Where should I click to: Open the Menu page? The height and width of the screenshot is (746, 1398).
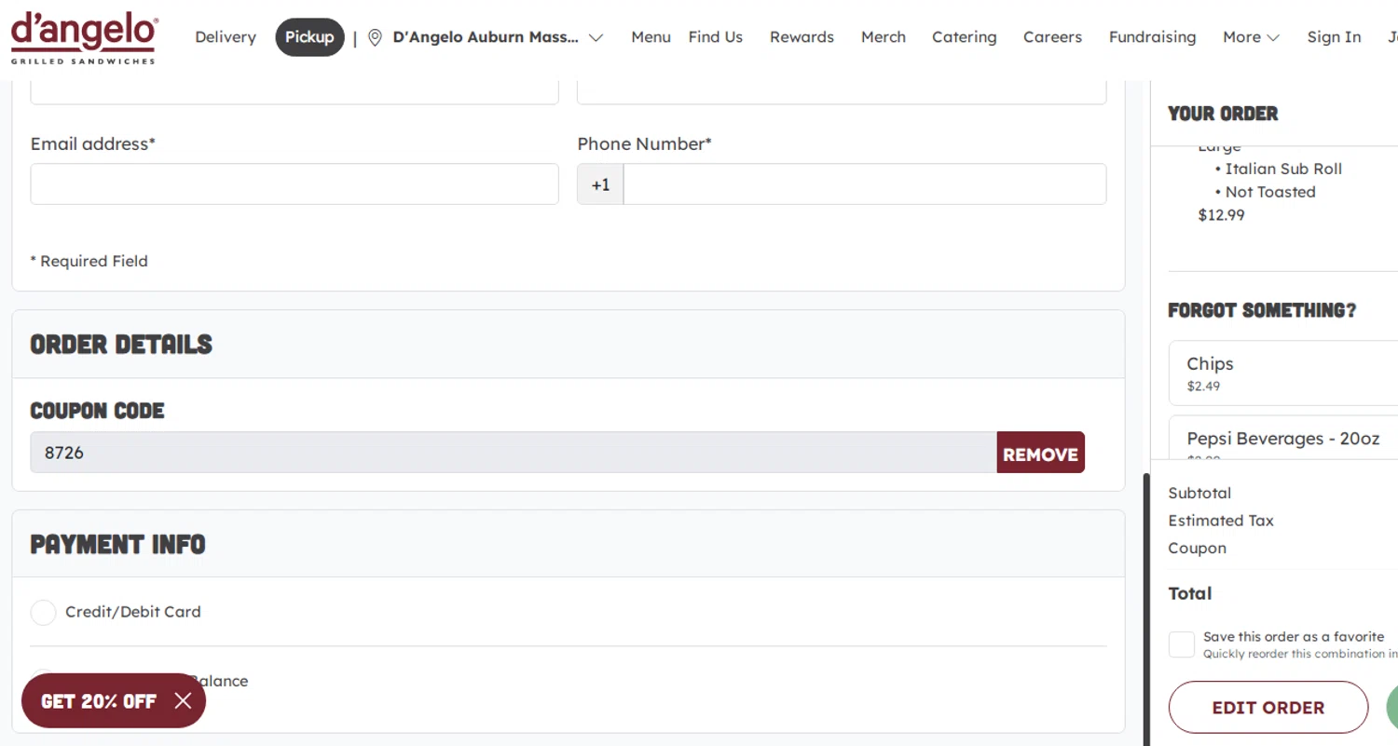tap(651, 37)
